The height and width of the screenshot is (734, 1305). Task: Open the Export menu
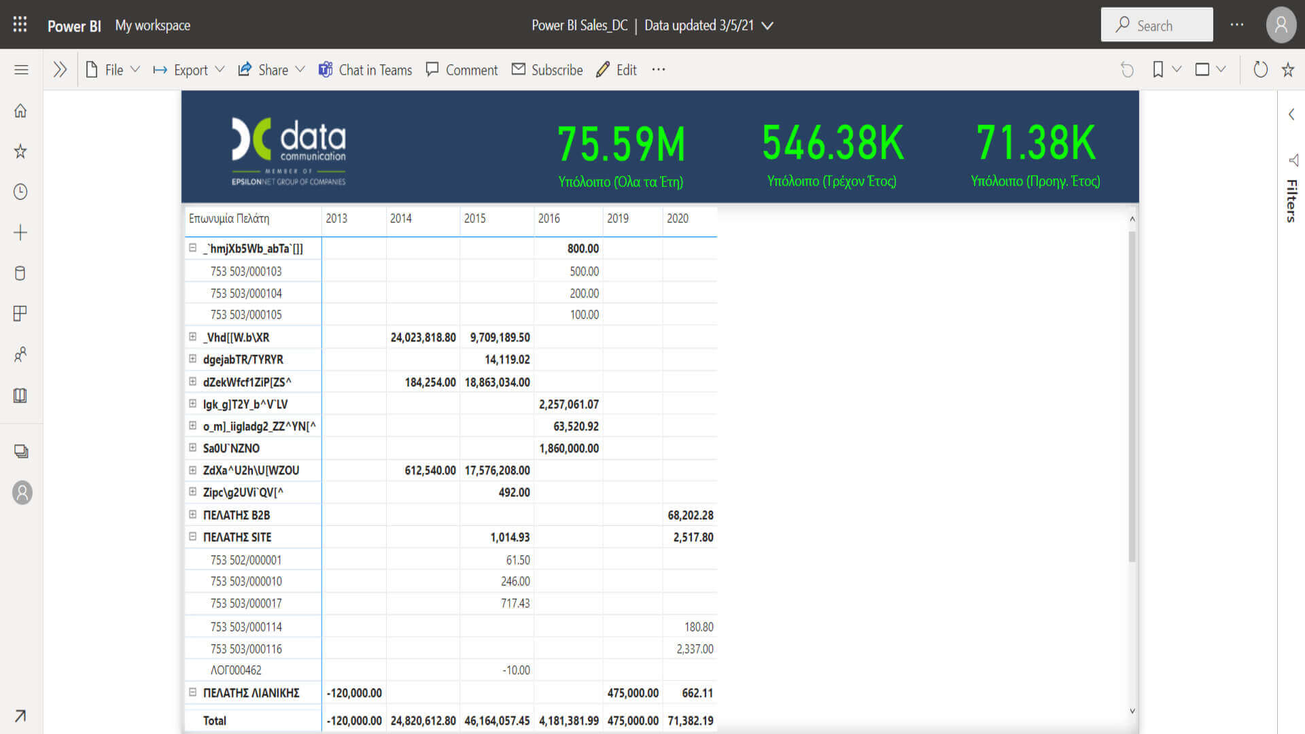pyautogui.click(x=188, y=70)
